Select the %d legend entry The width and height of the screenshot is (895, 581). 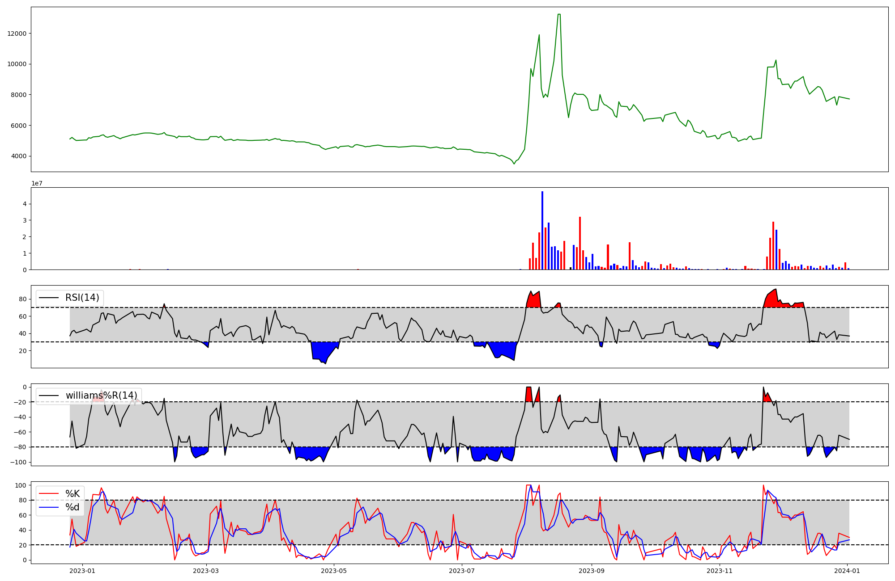[x=72, y=507]
